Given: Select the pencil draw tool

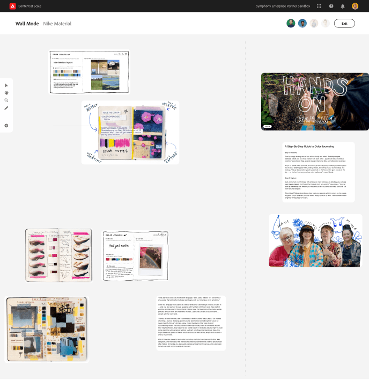Looking at the screenshot, I should (6, 108).
